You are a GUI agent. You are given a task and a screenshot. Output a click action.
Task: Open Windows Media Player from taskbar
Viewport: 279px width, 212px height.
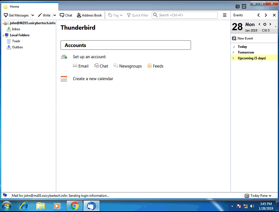coord(57,206)
